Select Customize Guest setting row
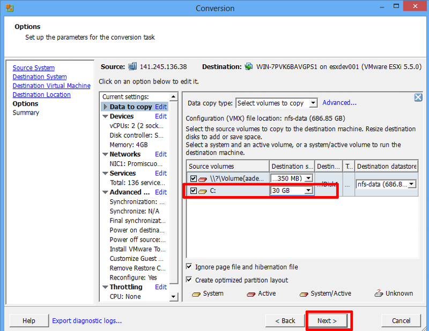429x331 pixels. [x=136, y=259]
